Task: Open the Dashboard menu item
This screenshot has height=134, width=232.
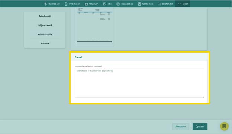Action: pos(52,4)
